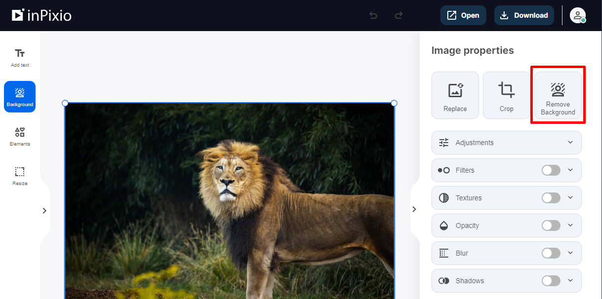The height and width of the screenshot is (299, 602).
Task: Select the Crop tool
Action: click(506, 95)
